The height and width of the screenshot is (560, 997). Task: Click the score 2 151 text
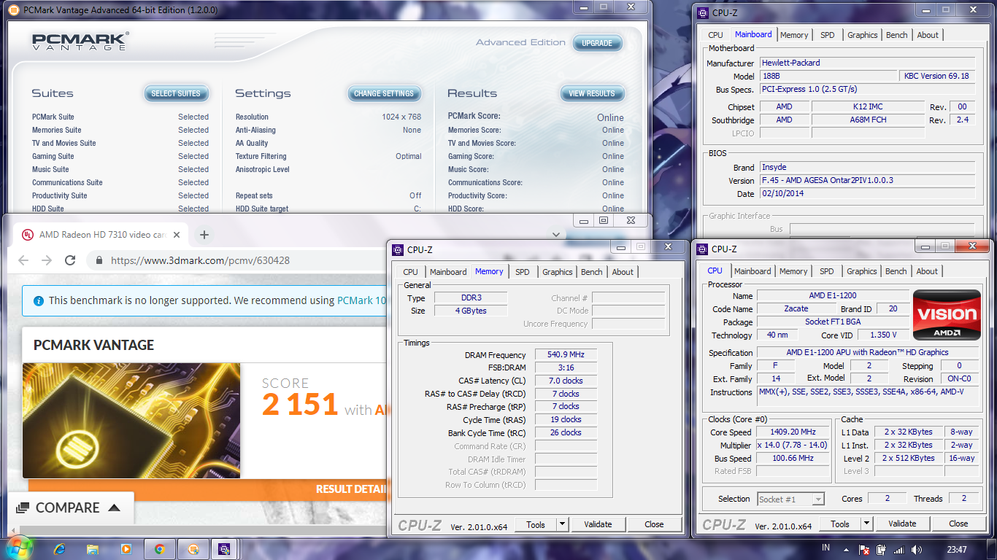tap(300, 405)
